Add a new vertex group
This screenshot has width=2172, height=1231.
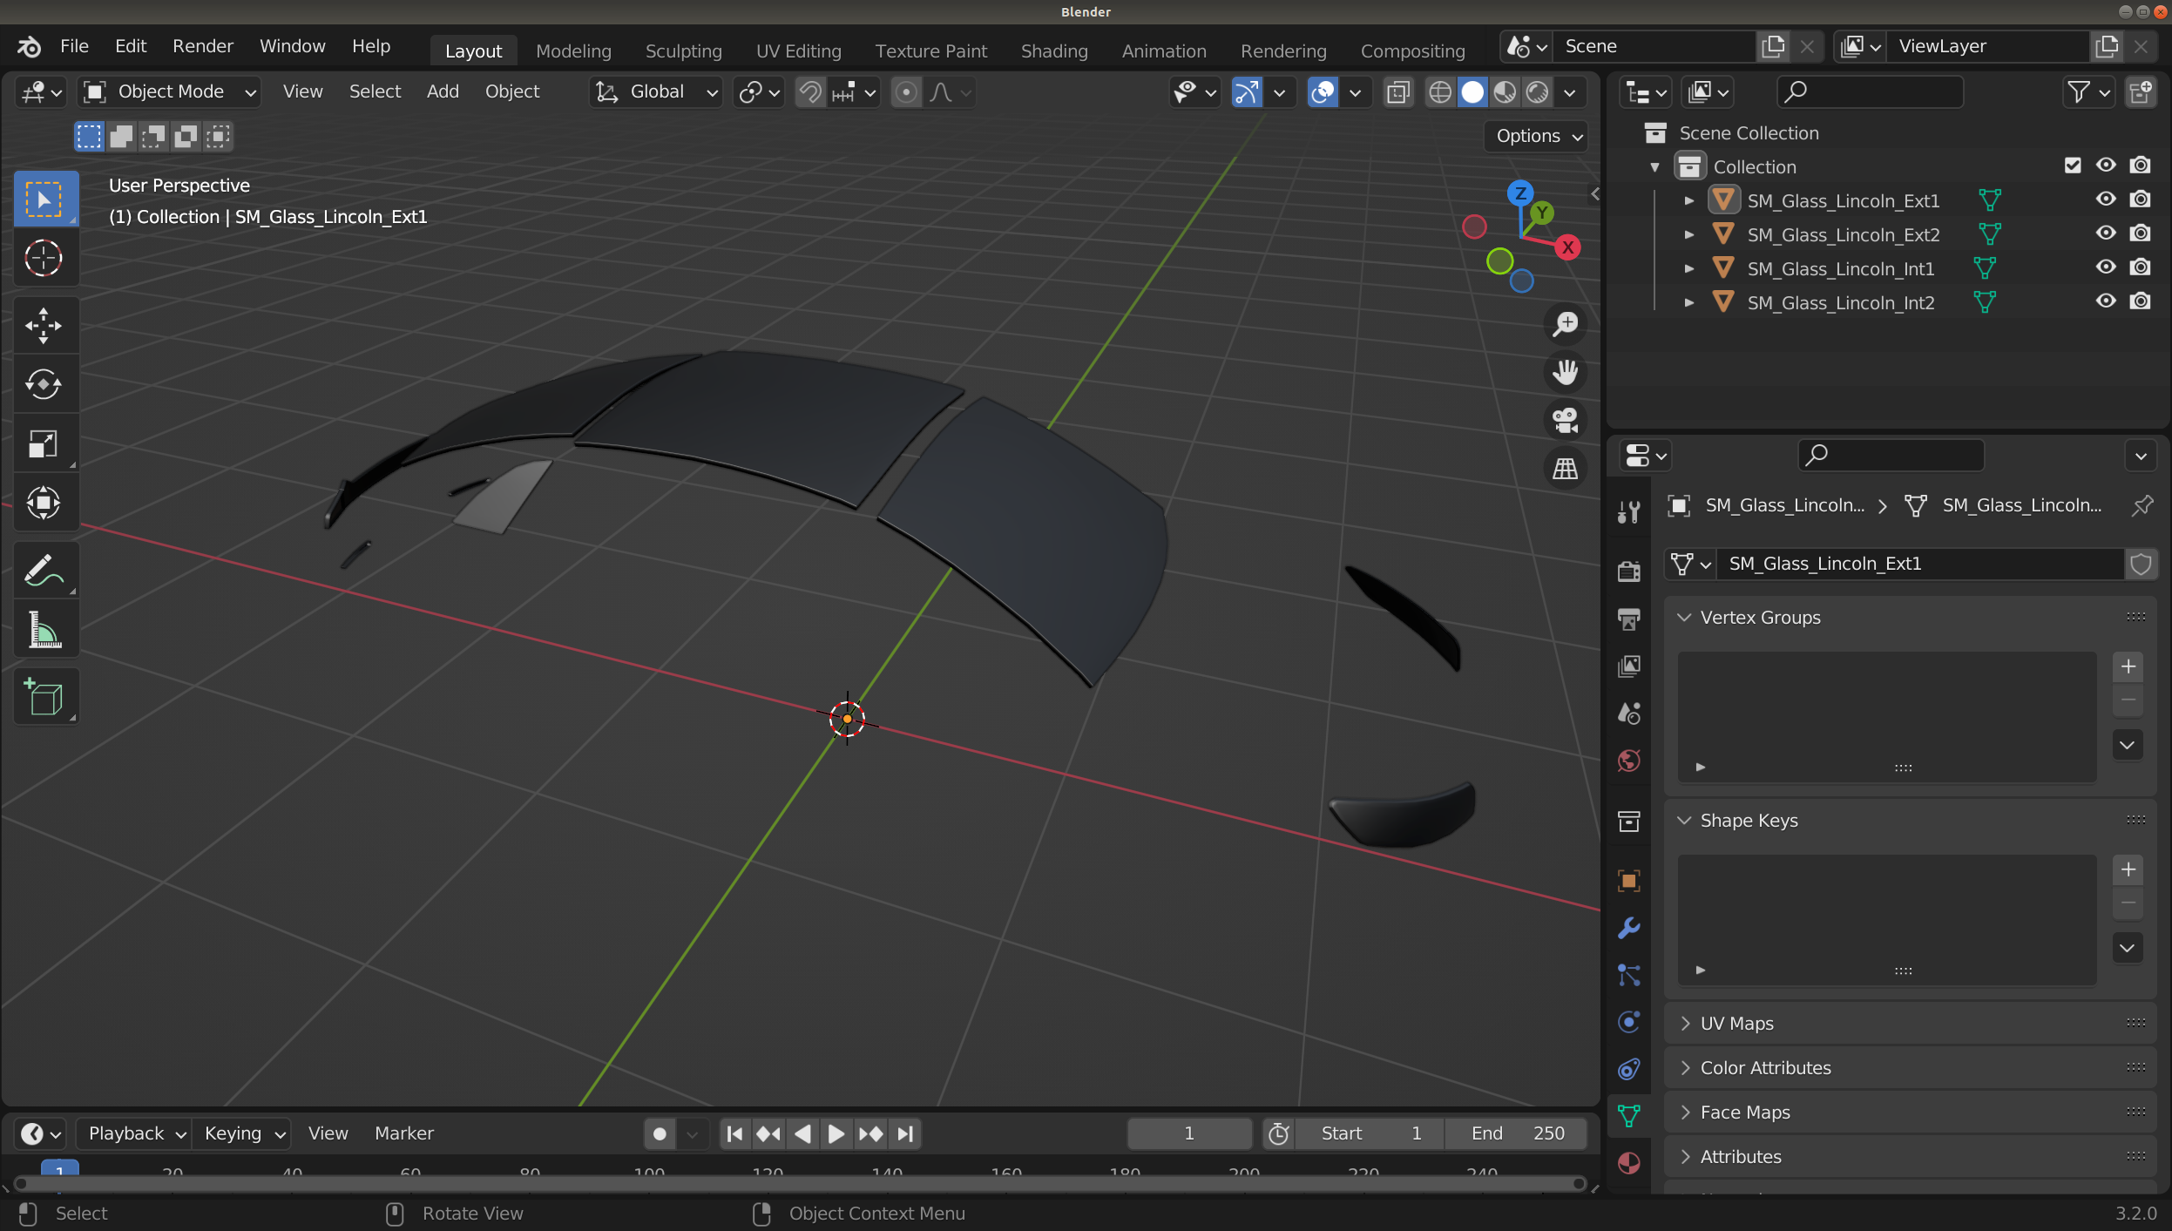click(2128, 666)
